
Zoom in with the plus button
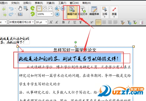[x=57, y=14]
